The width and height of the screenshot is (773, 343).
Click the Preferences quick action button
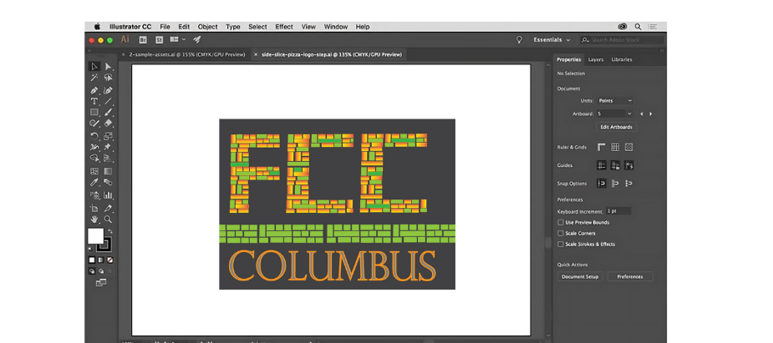click(x=630, y=276)
